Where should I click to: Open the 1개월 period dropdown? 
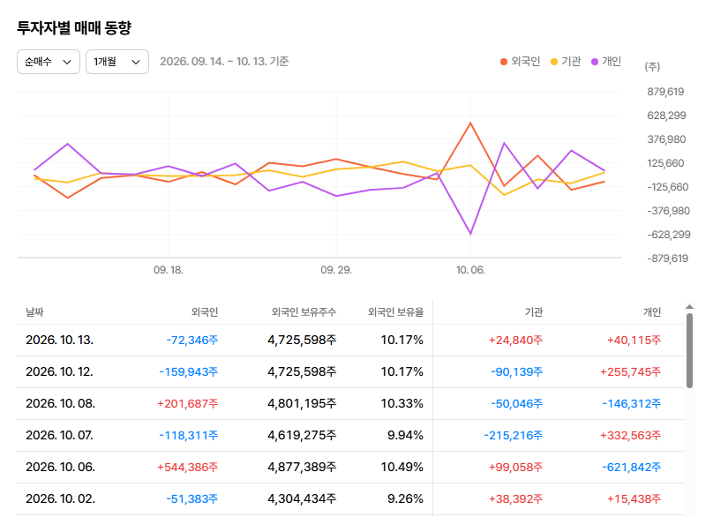(117, 62)
